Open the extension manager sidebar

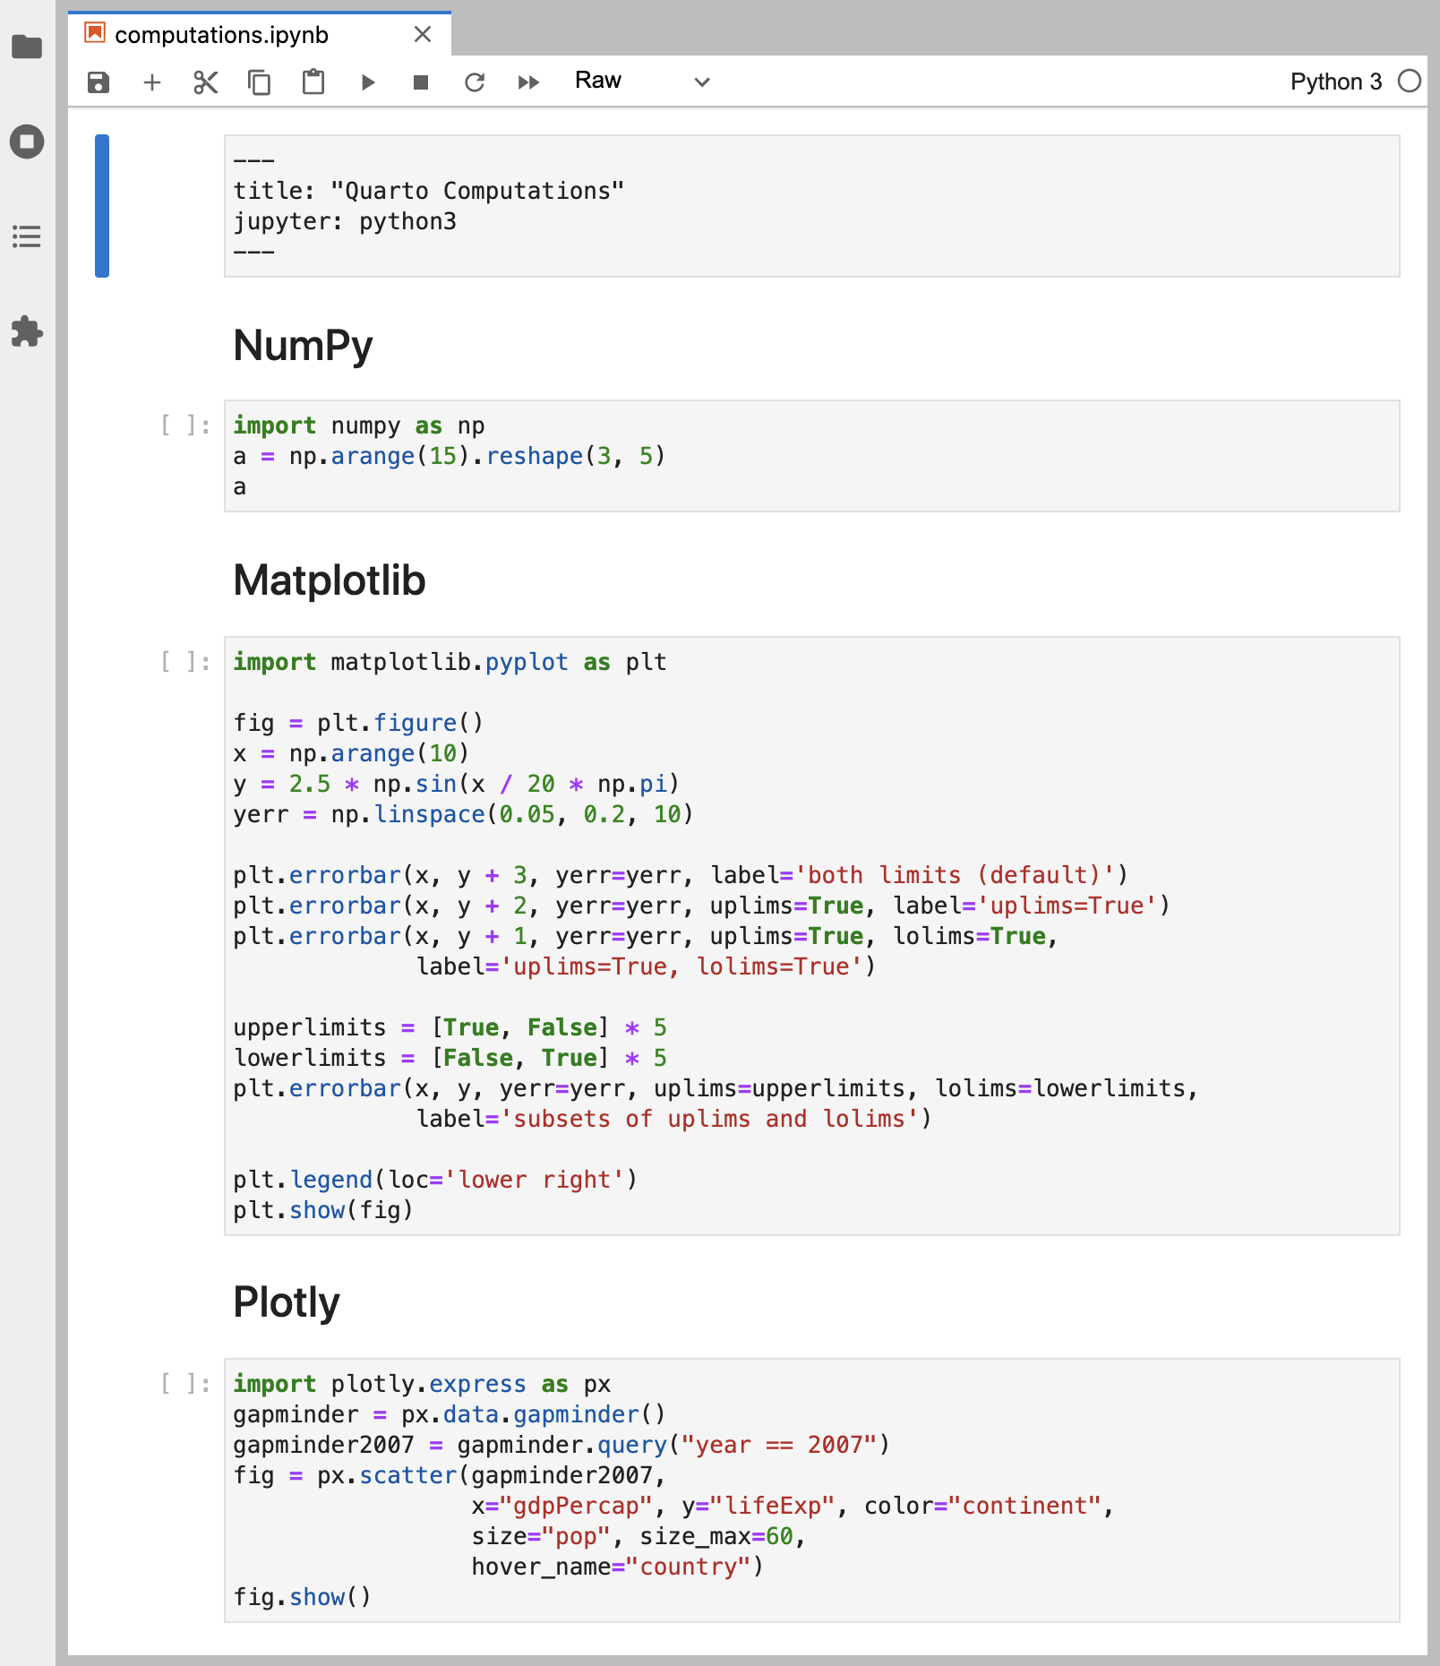point(28,331)
